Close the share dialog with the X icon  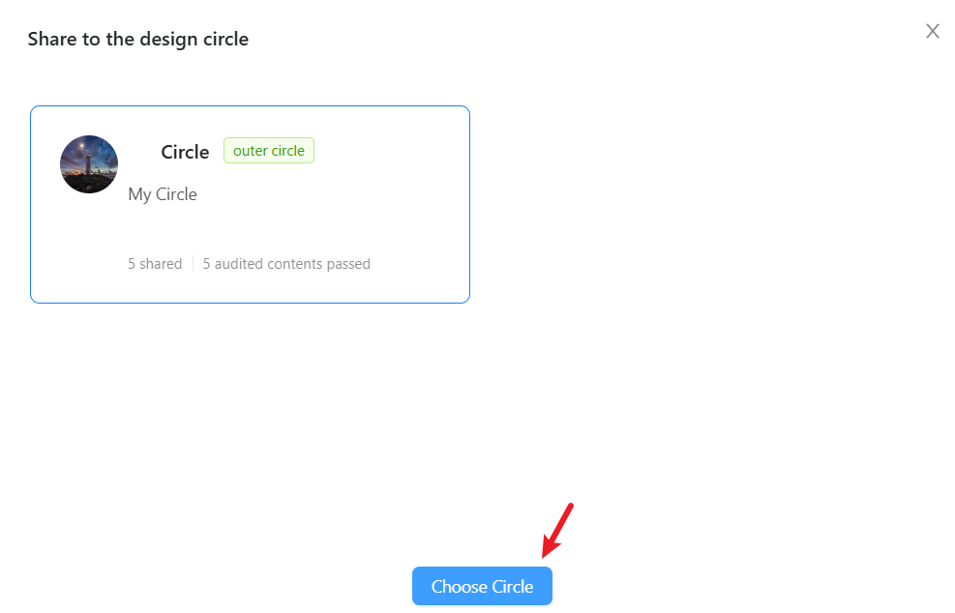(932, 31)
